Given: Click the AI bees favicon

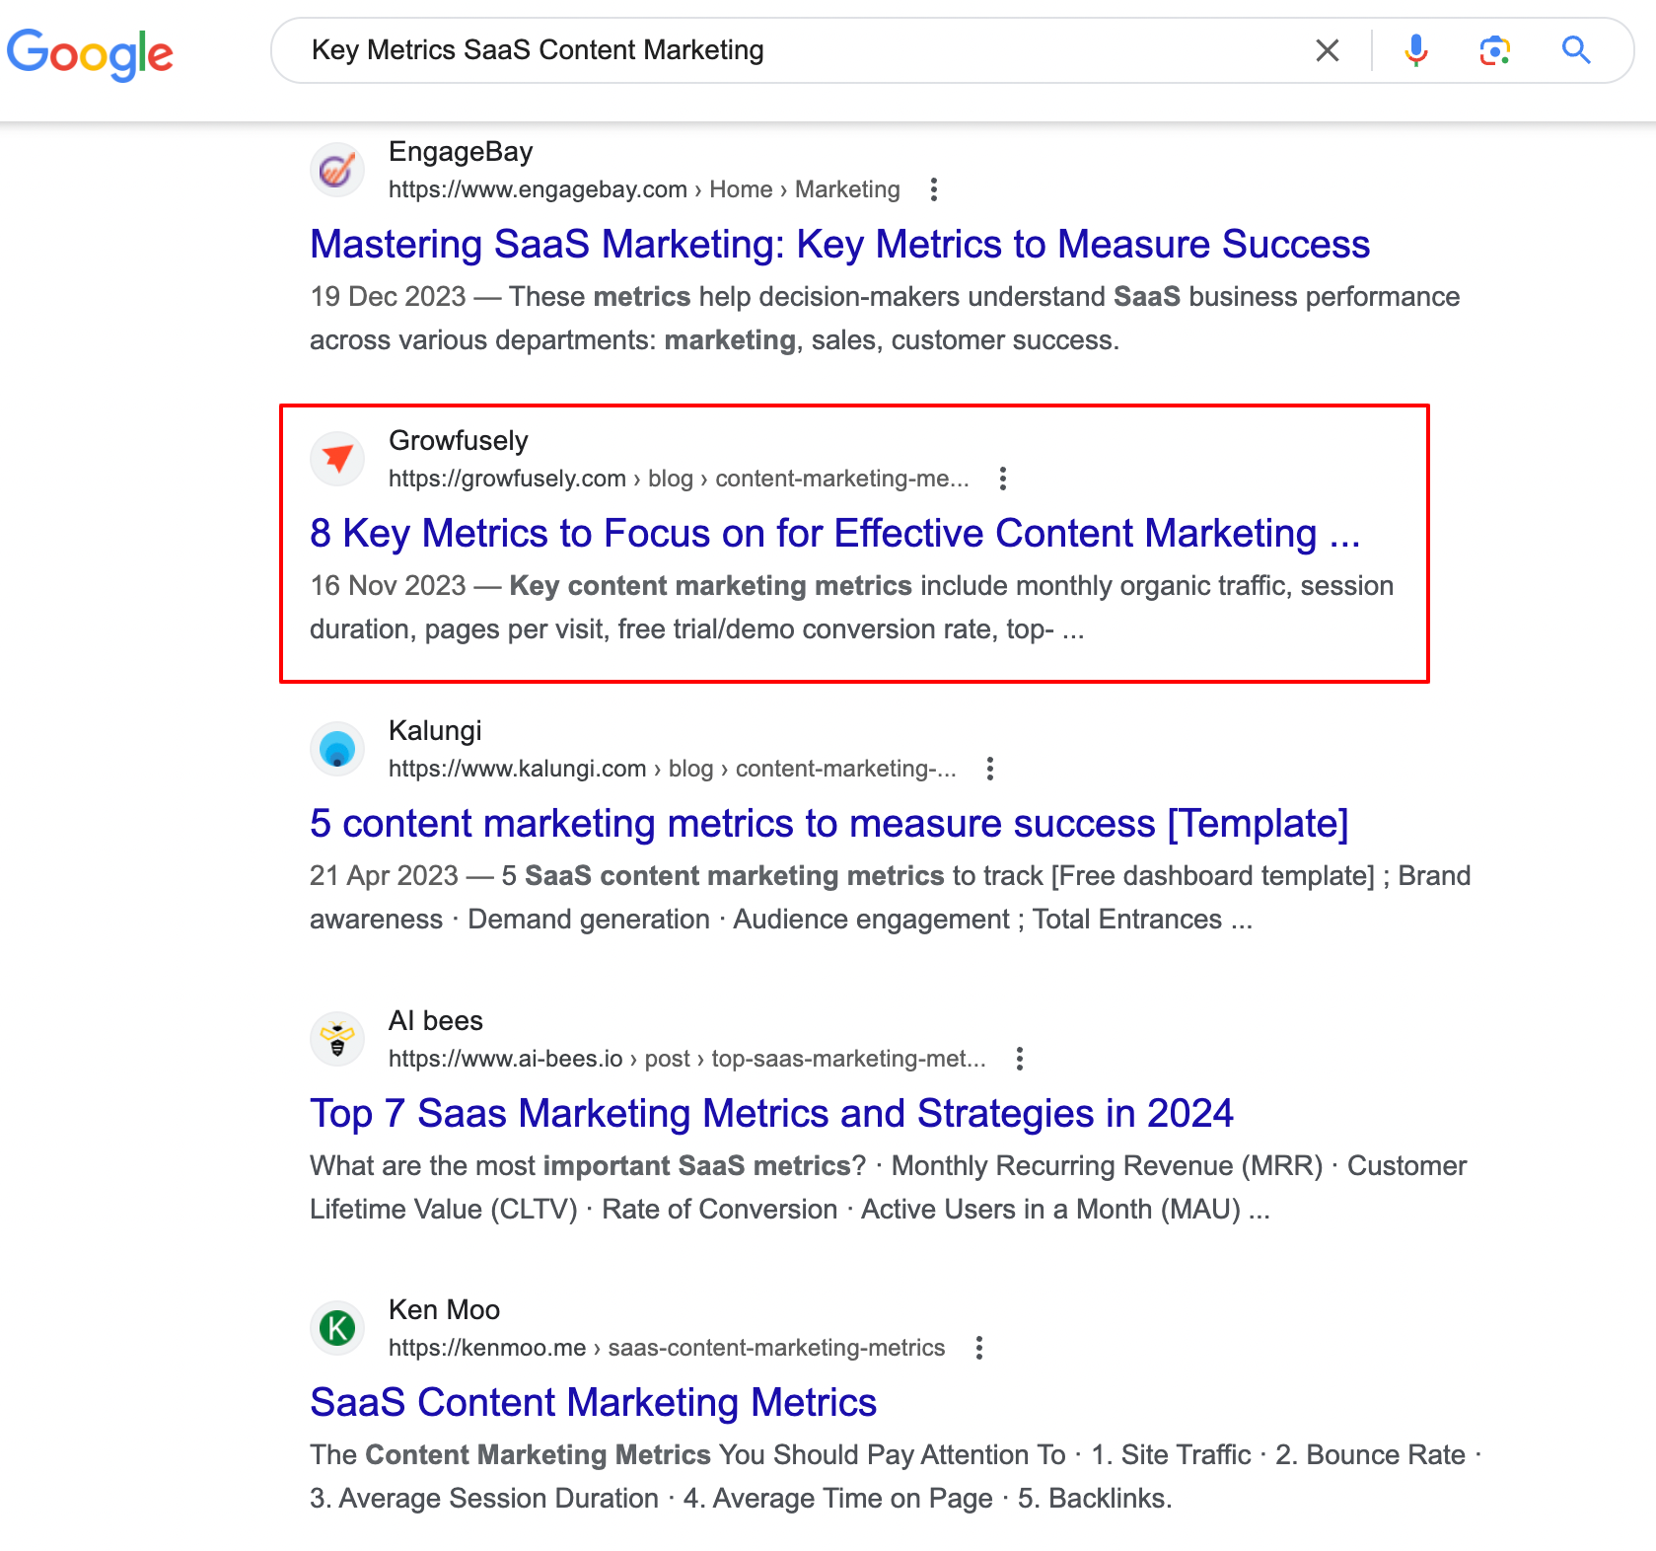Looking at the screenshot, I should click(337, 1039).
